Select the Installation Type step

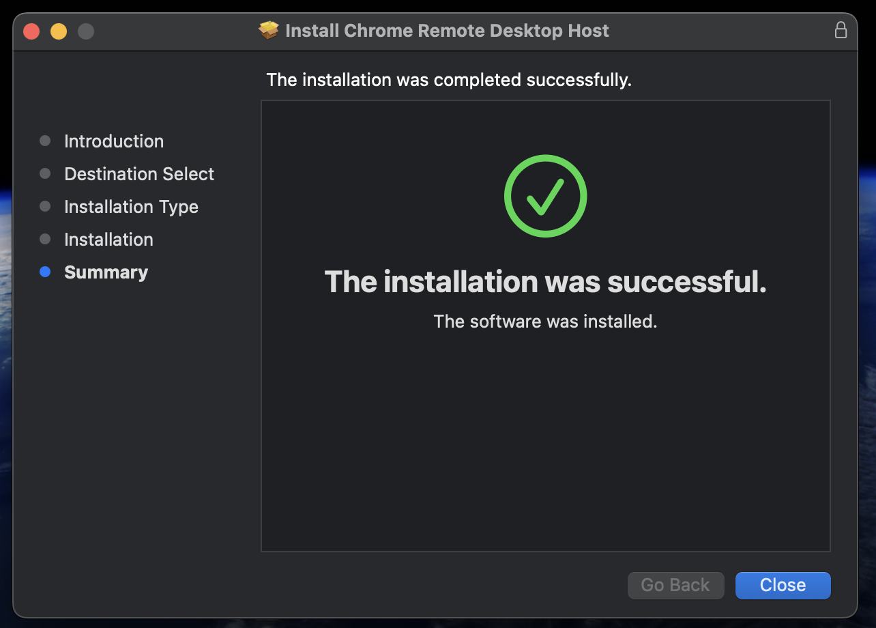pyautogui.click(x=131, y=207)
